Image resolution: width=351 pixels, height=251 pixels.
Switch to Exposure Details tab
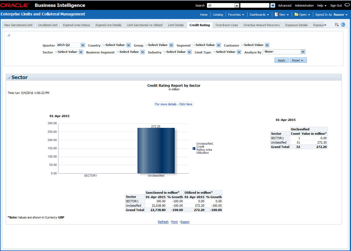click(x=296, y=25)
